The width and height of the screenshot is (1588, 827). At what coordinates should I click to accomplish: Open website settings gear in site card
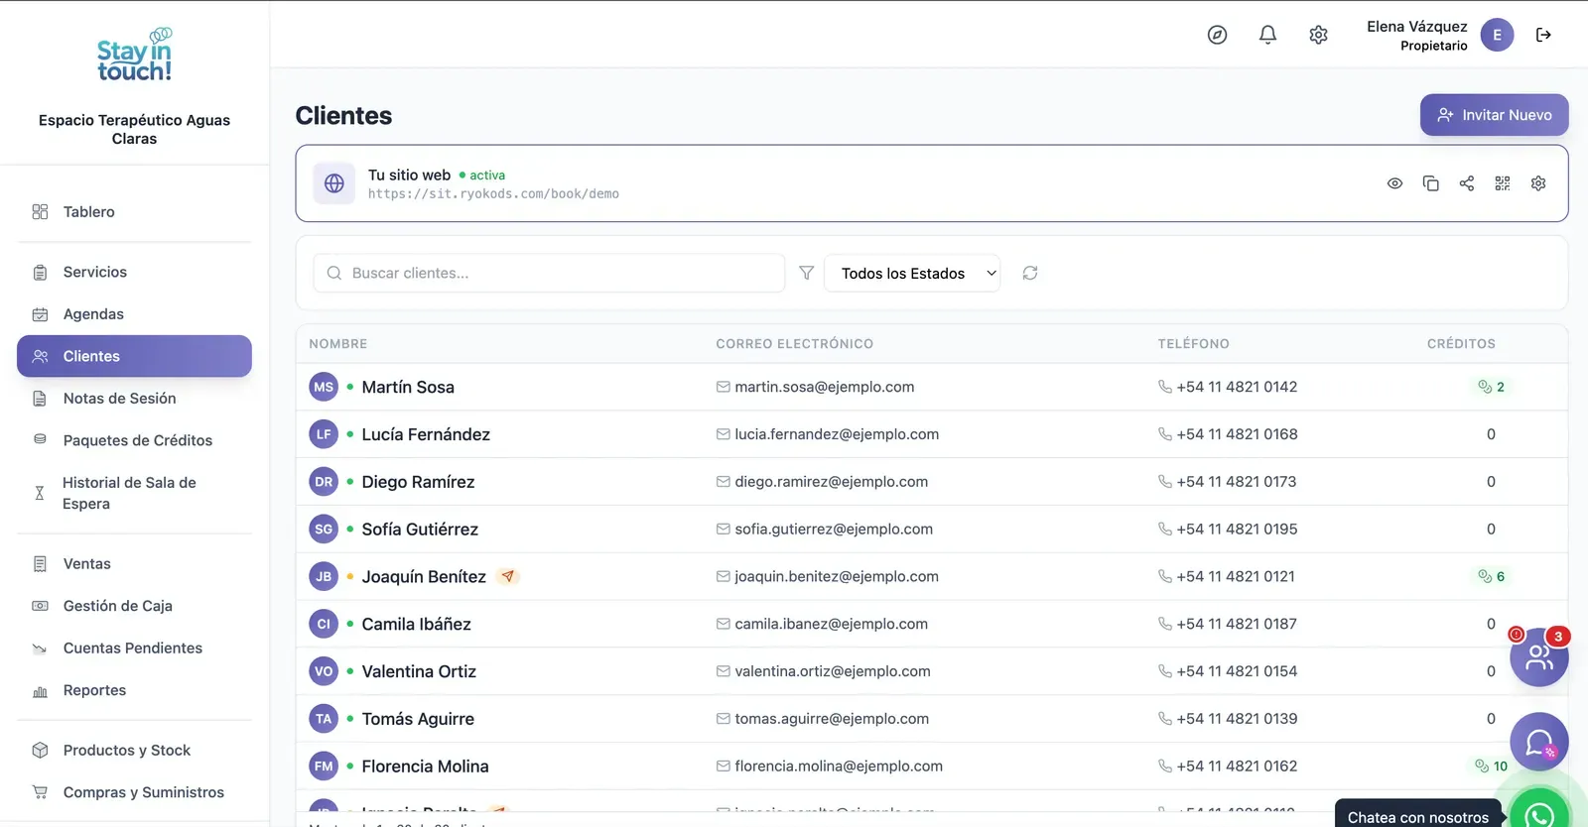tap(1538, 183)
